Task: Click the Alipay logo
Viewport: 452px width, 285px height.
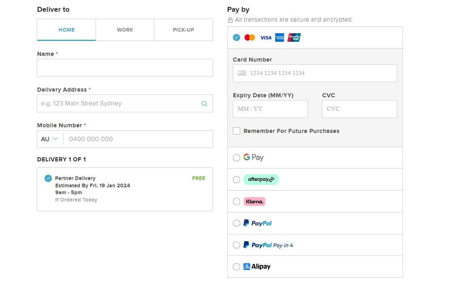Action: coord(258,266)
